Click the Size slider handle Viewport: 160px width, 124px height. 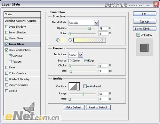[71, 71]
